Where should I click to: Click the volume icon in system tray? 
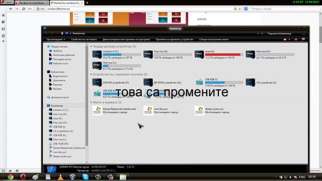coord(290,177)
